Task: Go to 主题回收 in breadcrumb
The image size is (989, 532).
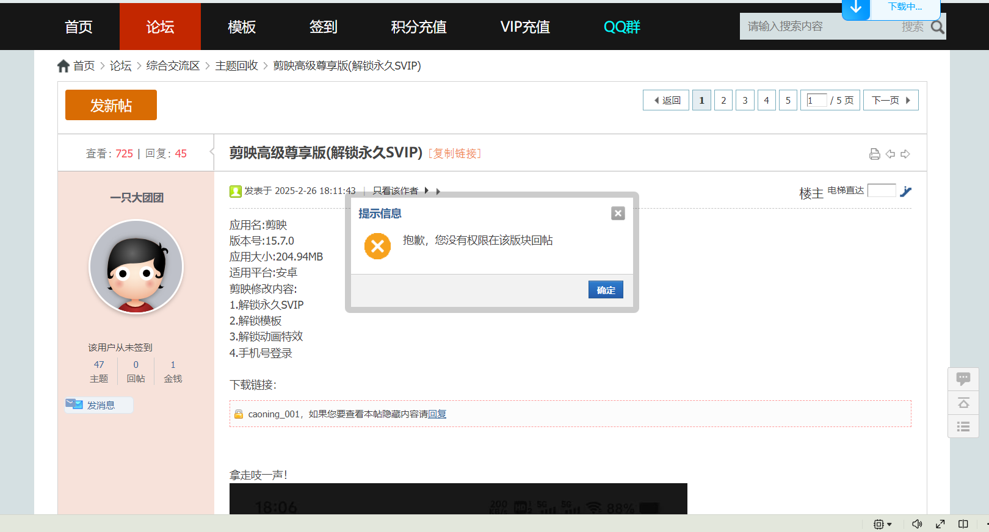Action: 236,66
